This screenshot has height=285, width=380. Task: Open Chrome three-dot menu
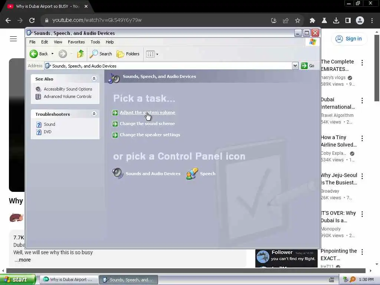372,21
